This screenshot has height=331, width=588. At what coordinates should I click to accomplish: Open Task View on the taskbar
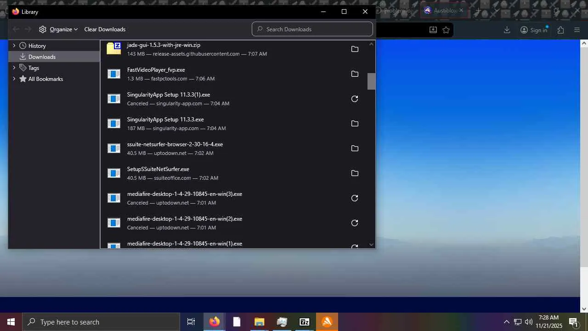click(191, 322)
